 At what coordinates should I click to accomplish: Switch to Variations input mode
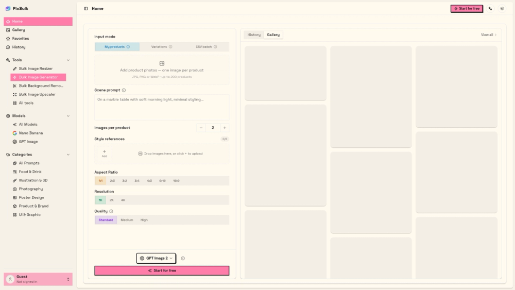coord(162,47)
